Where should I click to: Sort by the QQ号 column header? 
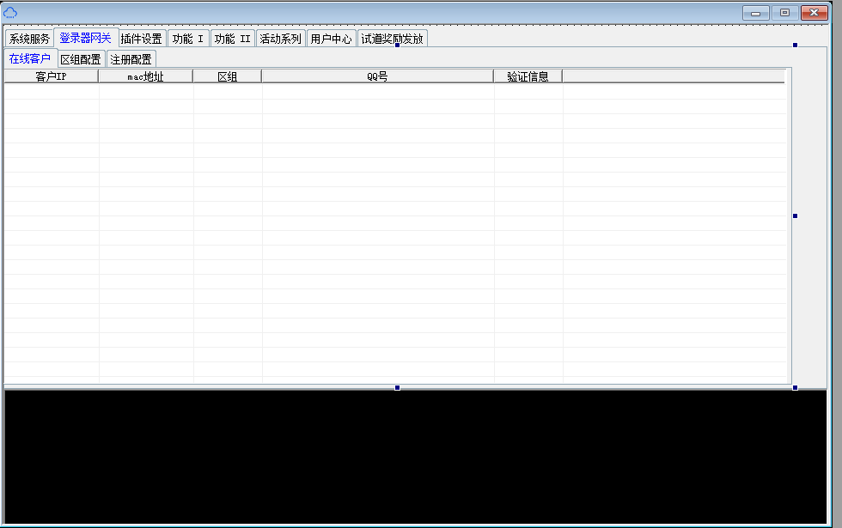[377, 76]
